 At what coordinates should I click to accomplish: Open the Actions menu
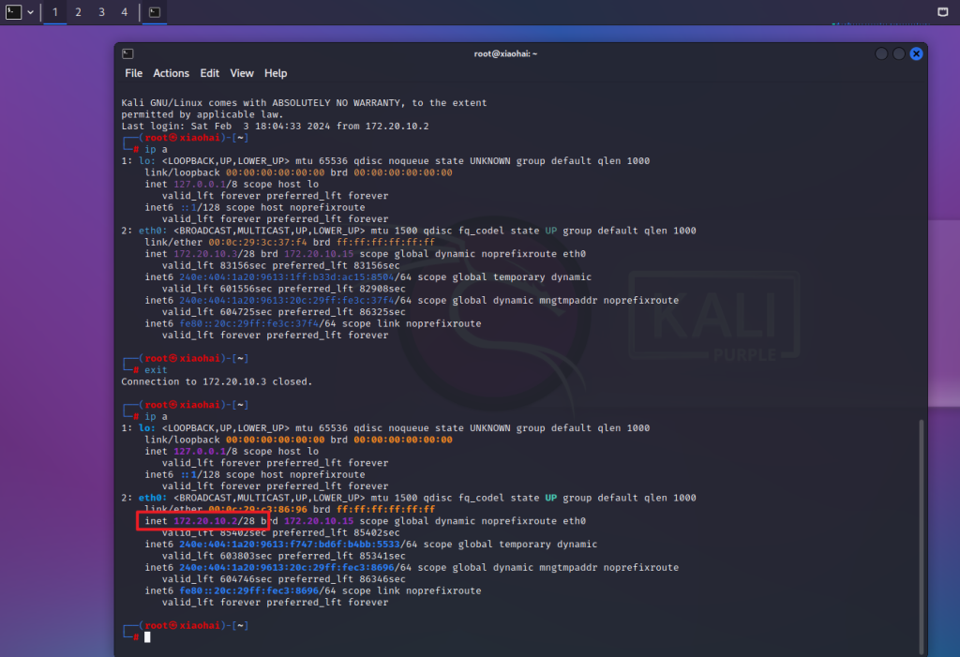171,73
